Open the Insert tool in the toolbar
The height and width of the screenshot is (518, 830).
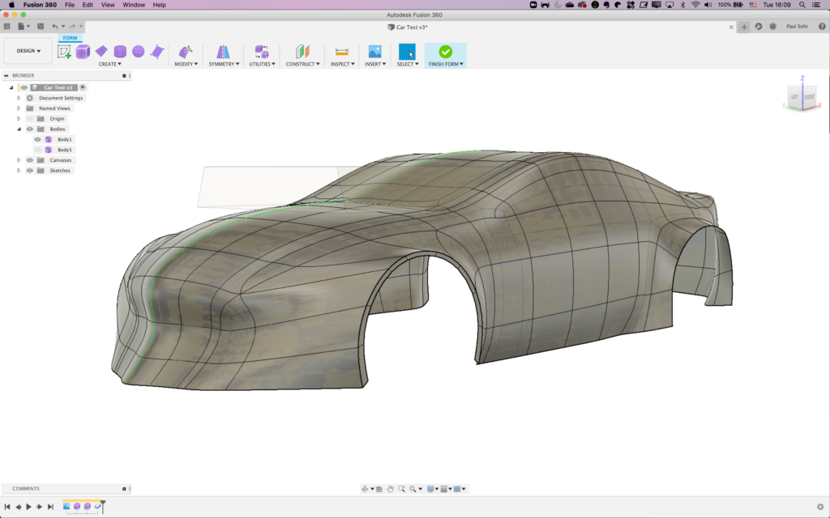click(x=374, y=50)
